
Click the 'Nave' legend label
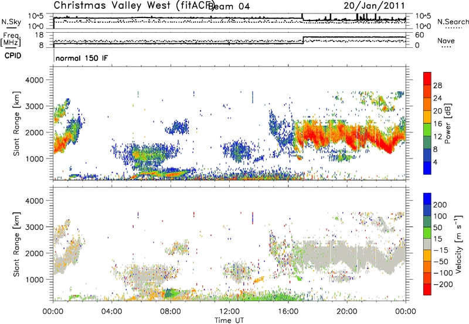click(446, 40)
